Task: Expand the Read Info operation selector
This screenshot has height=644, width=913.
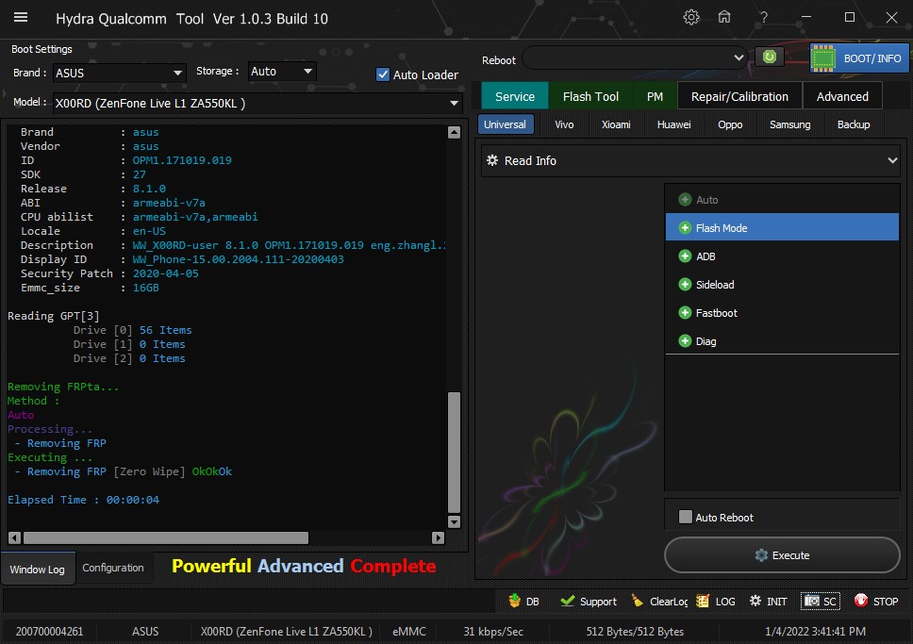Action: pyautogui.click(x=690, y=160)
